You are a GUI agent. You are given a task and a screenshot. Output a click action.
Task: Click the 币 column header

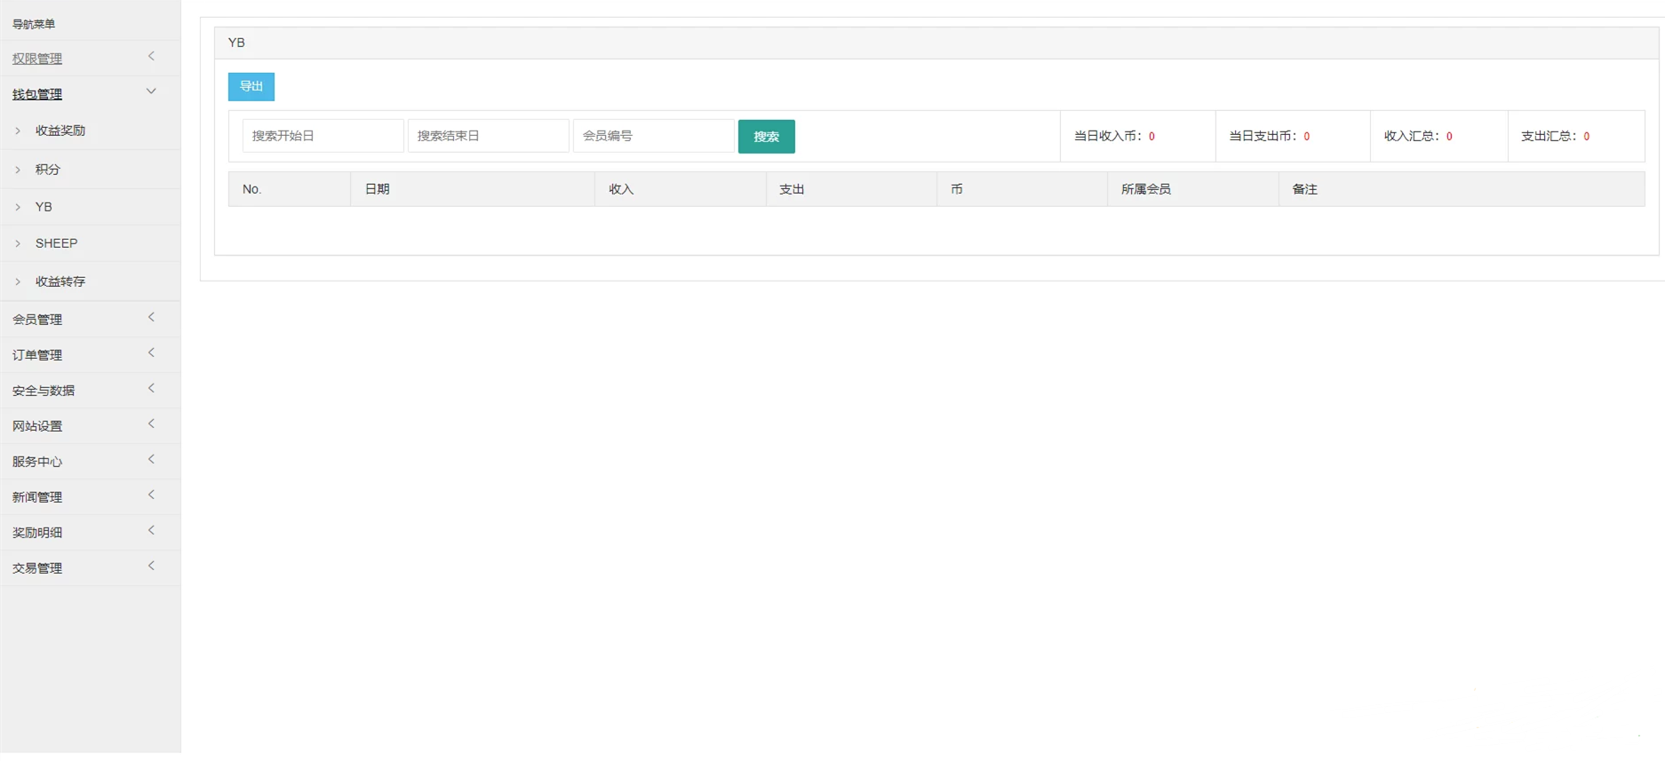1022,189
